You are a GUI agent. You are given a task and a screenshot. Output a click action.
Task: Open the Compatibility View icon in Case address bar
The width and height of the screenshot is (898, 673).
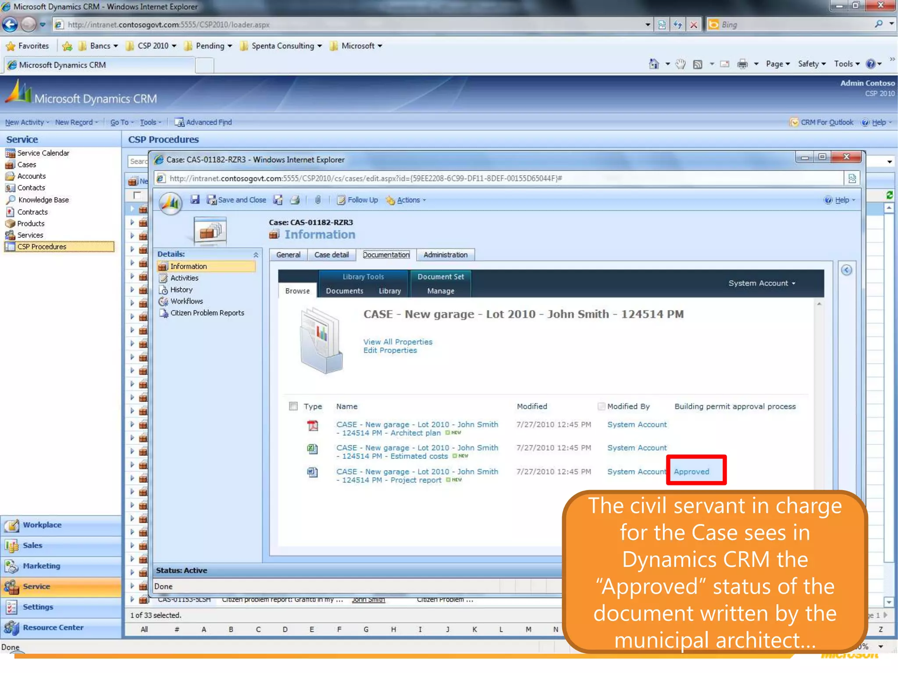point(852,178)
